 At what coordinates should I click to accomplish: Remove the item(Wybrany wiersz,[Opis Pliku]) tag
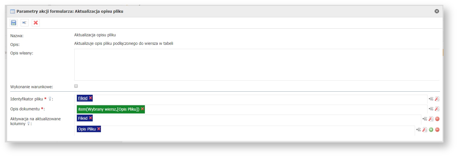tap(142, 109)
